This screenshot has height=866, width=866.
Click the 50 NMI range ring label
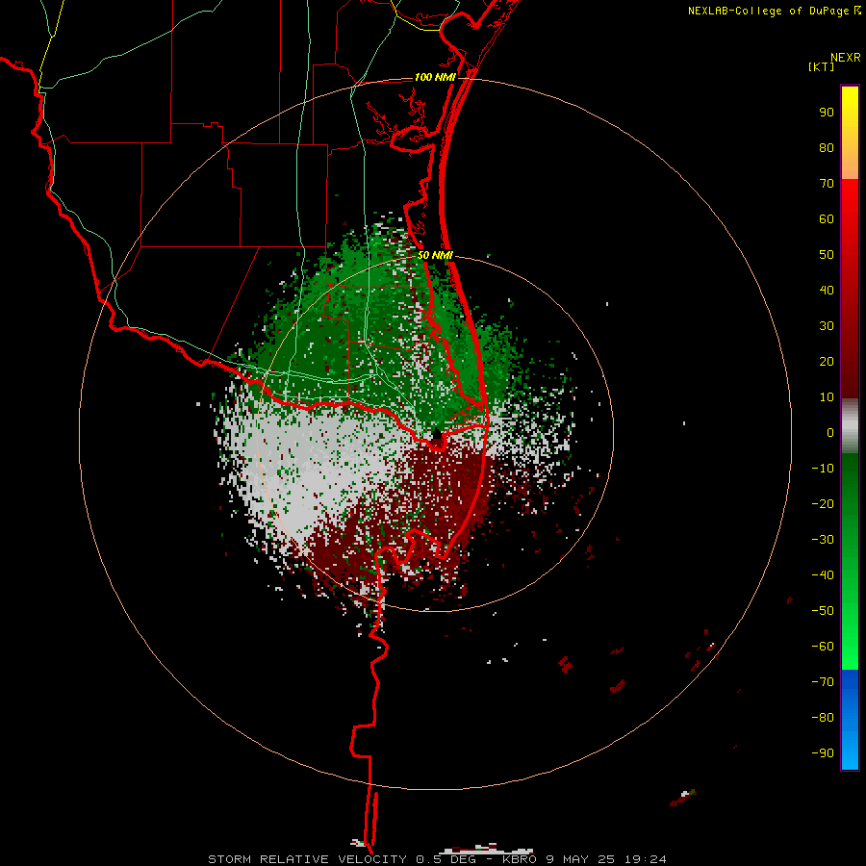click(x=435, y=255)
